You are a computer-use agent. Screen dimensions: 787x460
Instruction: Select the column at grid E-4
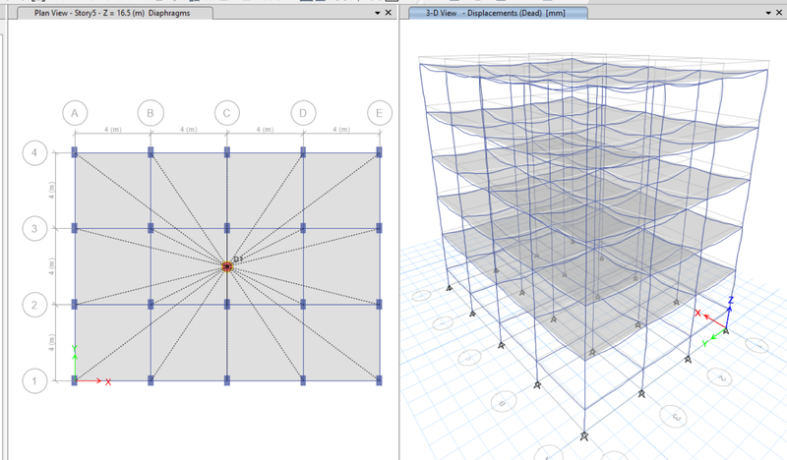(379, 152)
